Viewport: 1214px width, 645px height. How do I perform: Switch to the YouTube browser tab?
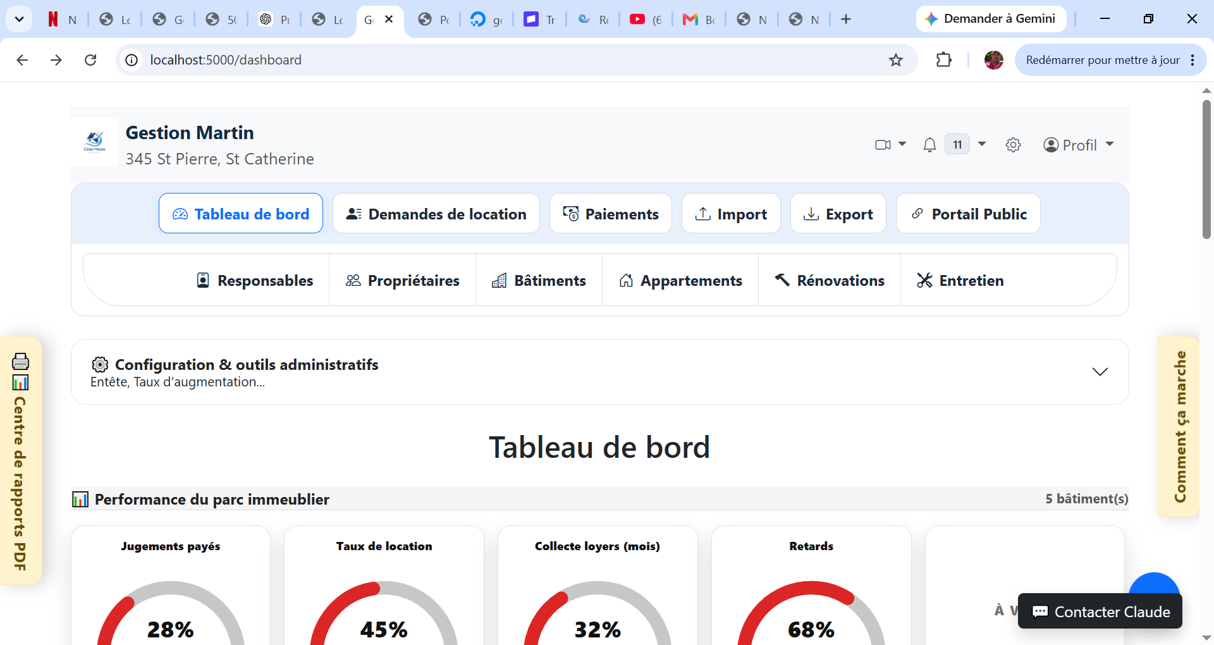pos(646,19)
